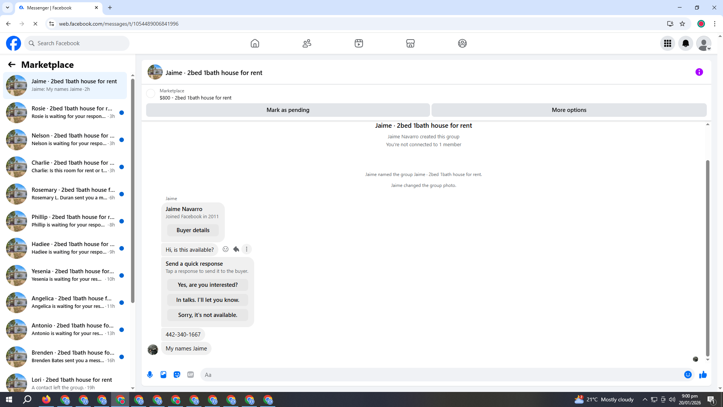Record a voice clip with microphone icon
The width and height of the screenshot is (723, 407).
point(150,375)
